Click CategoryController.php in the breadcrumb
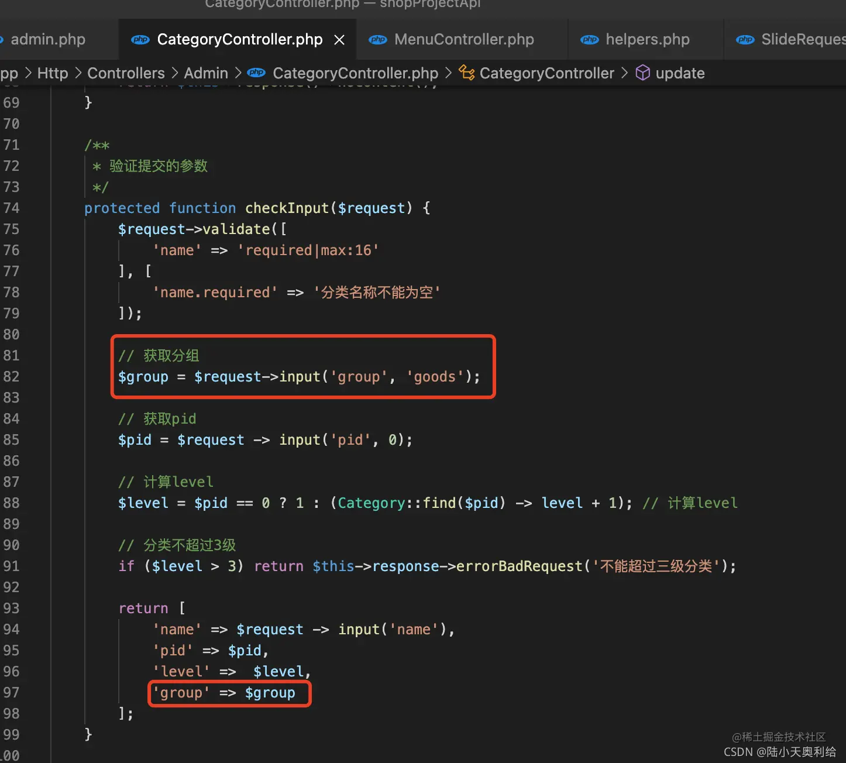Image resolution: width=846 pixels, height=763 pixels. 355,73
